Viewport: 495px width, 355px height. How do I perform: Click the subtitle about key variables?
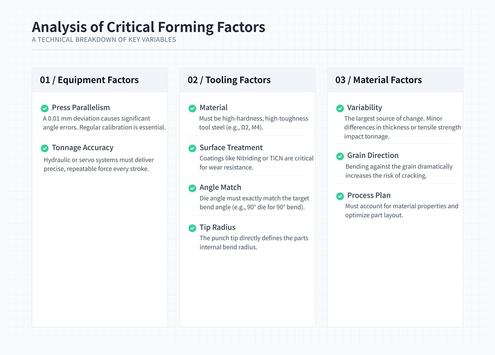tap(104, 40)
